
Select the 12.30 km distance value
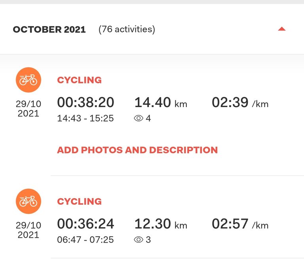[x=161, y=224]
